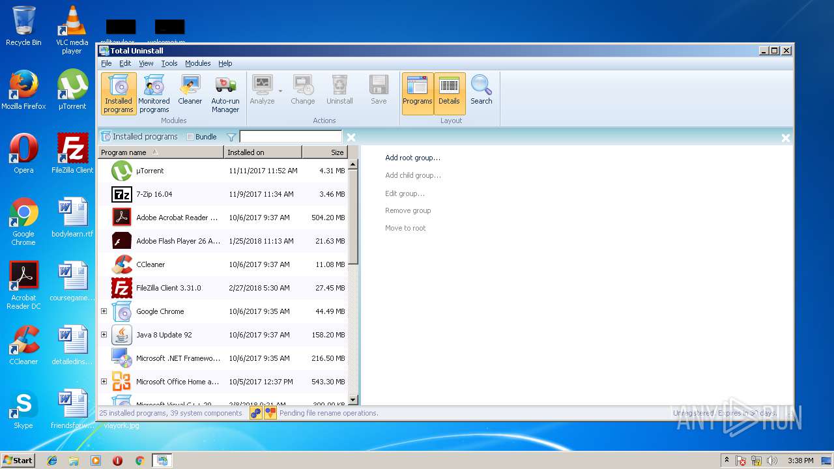Focus the program filter text field

[291, 137]
